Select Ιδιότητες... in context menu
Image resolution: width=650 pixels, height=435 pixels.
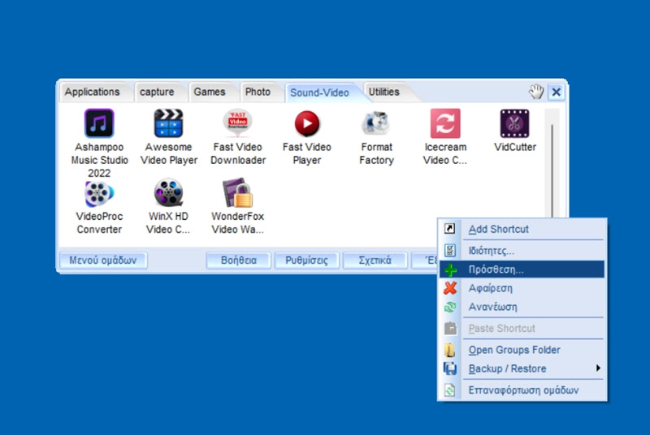[522, 251]
